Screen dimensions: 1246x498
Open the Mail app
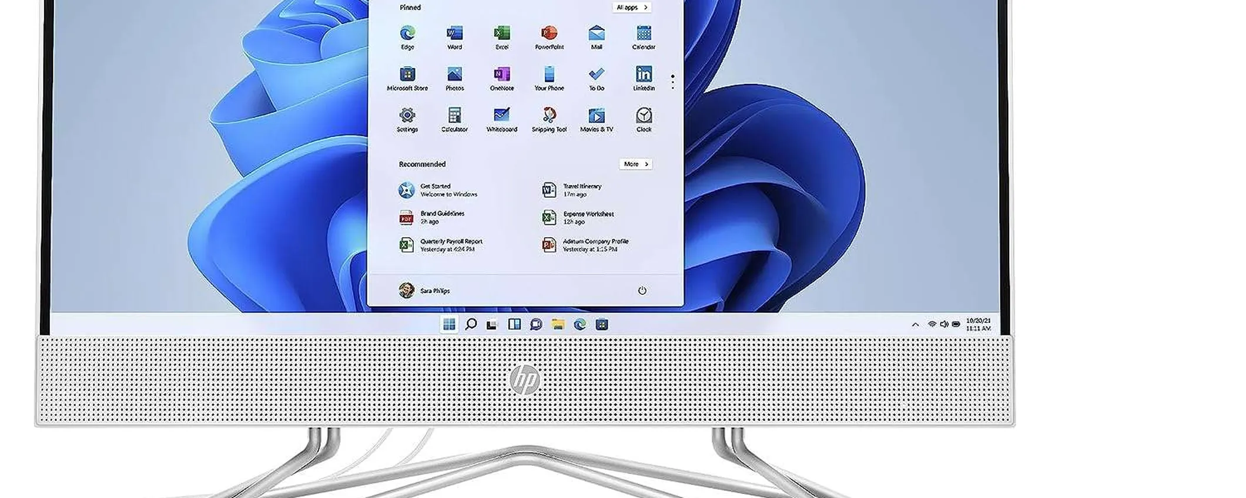click(597, 38)
